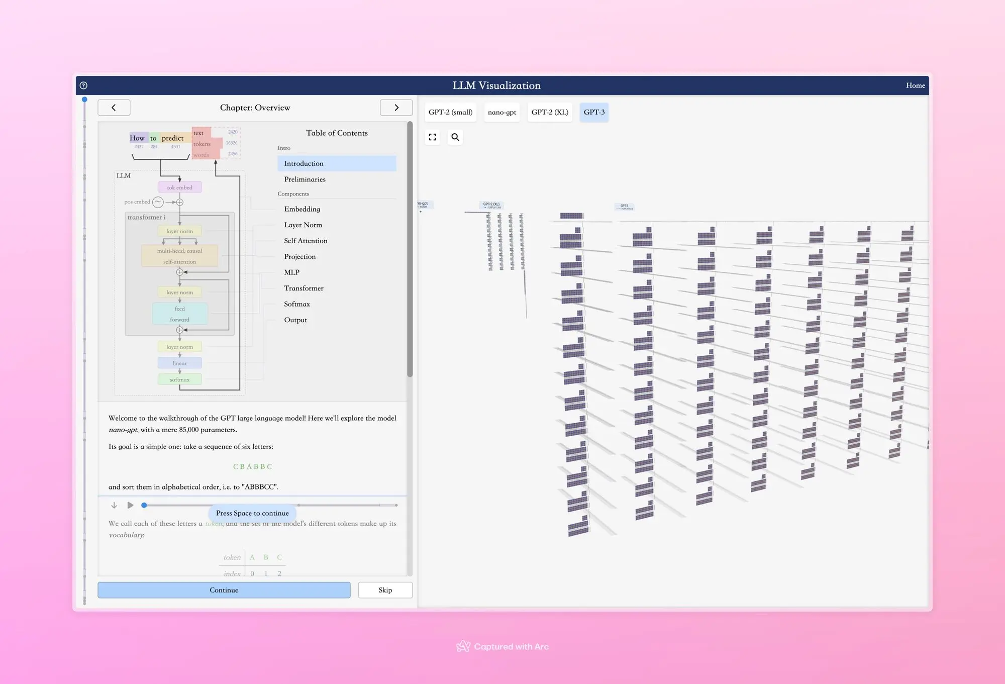
Task: Select the GPT-2 (small) model
Action: pos(450,112)
